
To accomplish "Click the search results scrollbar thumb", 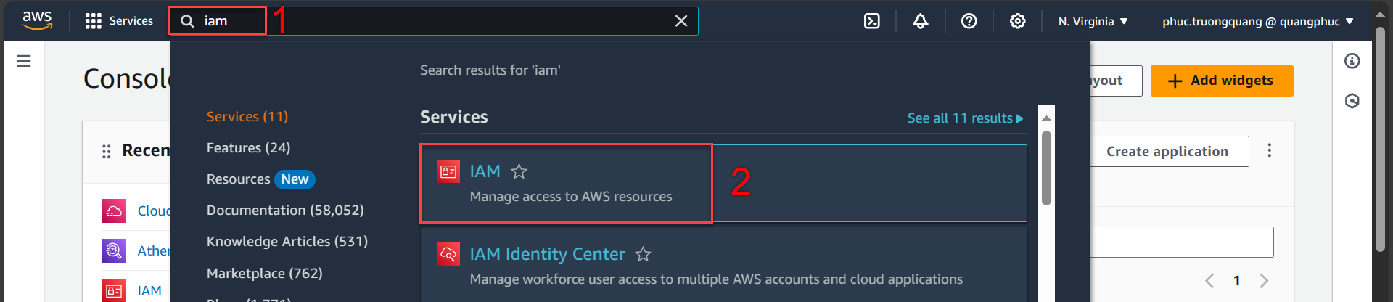I will click(x=1046, y=168).
